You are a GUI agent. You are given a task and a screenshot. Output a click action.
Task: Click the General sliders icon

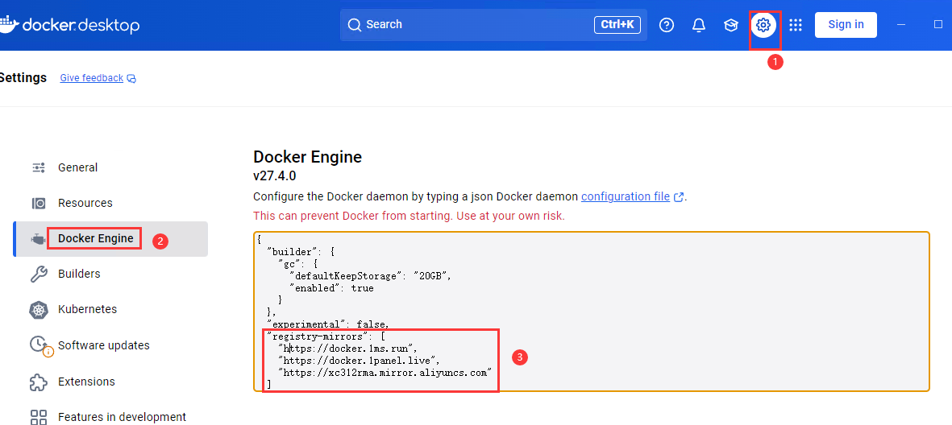click(x=38, y=167)
